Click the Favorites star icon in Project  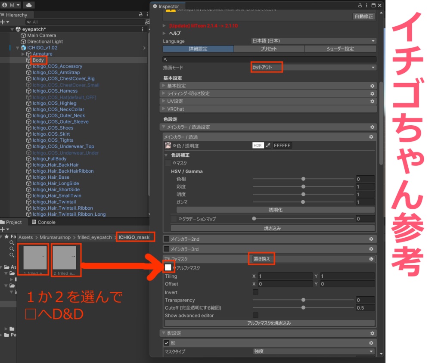coord(6,237)
